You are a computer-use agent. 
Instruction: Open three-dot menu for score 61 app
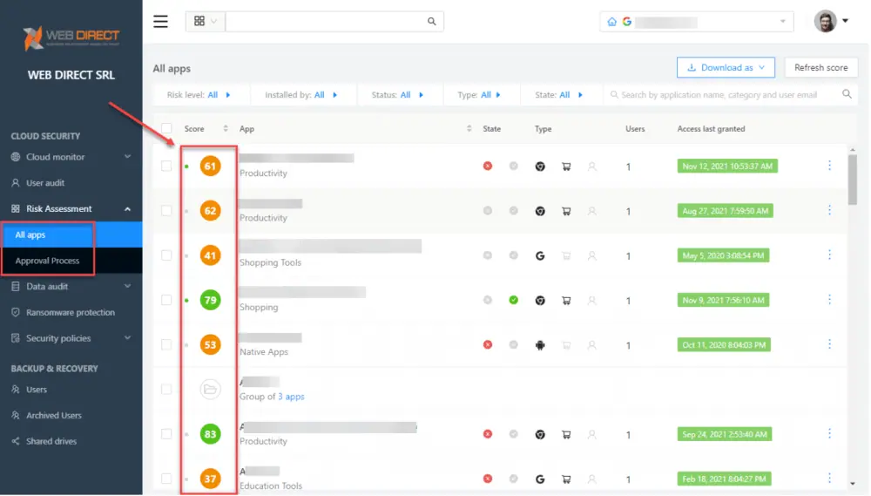[x=828, y=166]
